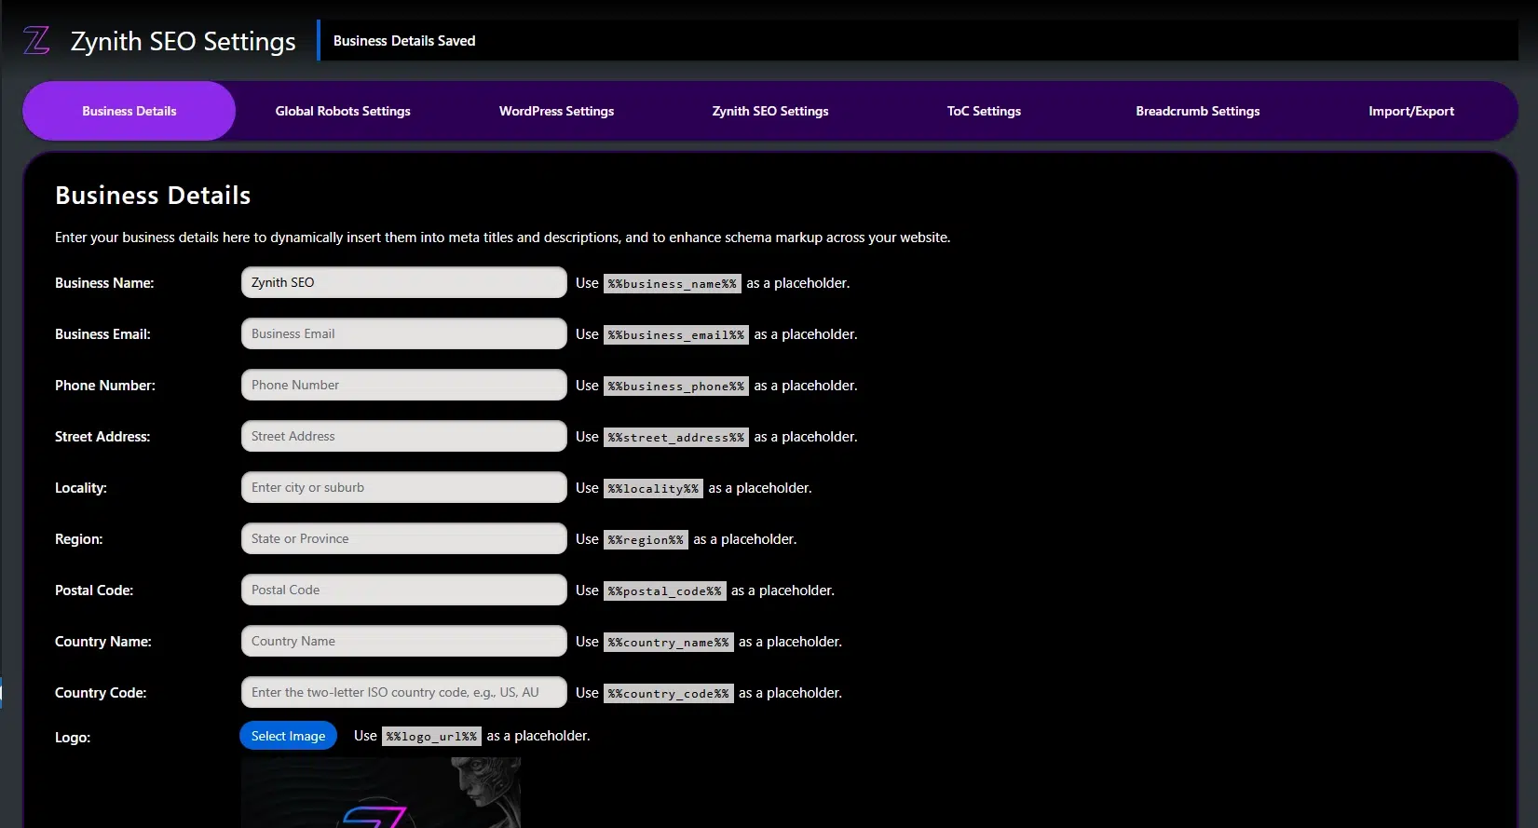Click into the Business Email field
This screenshot has height=828, width=1538.
pos(404,333)
